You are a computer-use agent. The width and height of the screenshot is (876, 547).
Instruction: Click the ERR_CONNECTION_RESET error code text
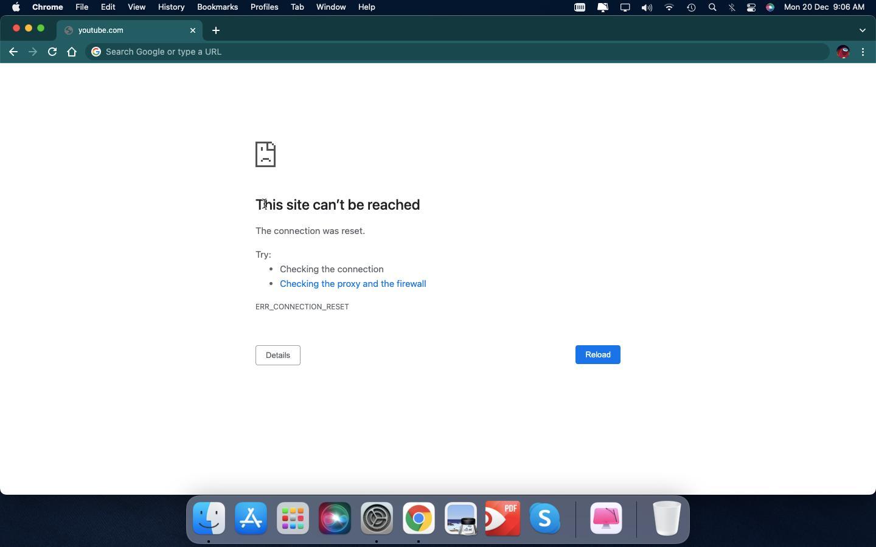tap(302, 307)
